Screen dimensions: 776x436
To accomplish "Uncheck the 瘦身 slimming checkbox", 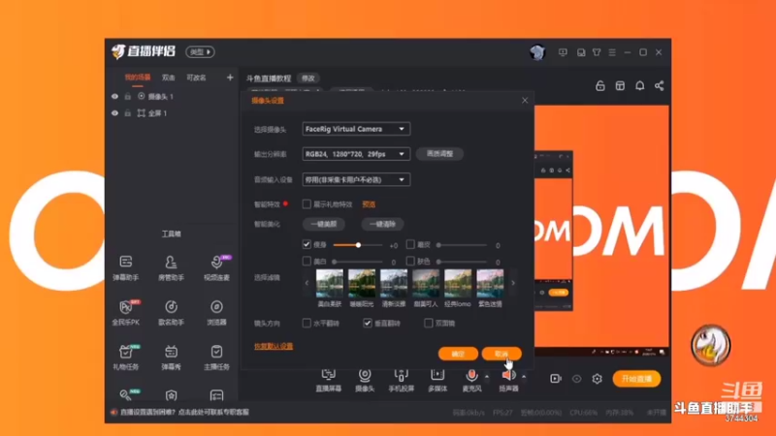I will pos(307,244).
